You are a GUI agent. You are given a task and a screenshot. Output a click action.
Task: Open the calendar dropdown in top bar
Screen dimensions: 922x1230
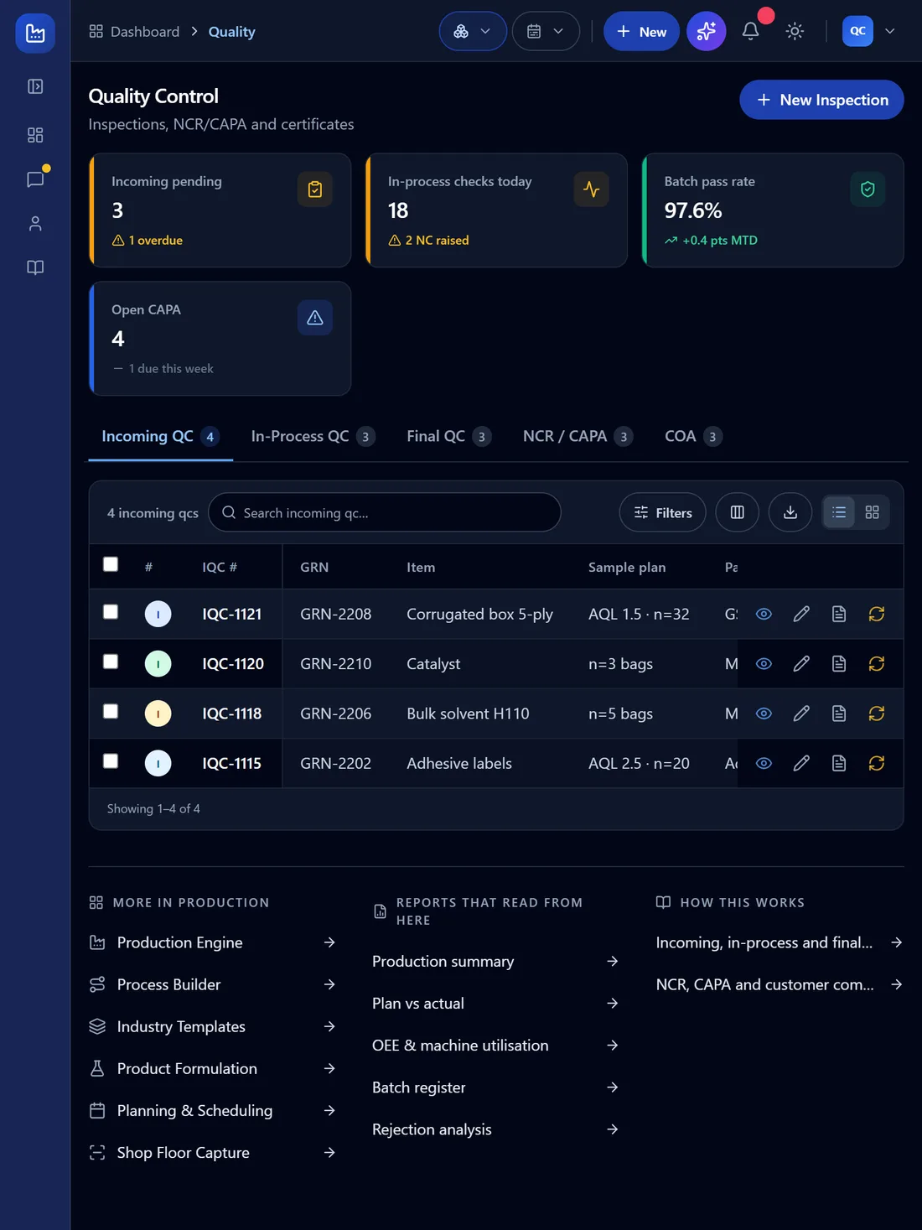[x=546, y=31]
